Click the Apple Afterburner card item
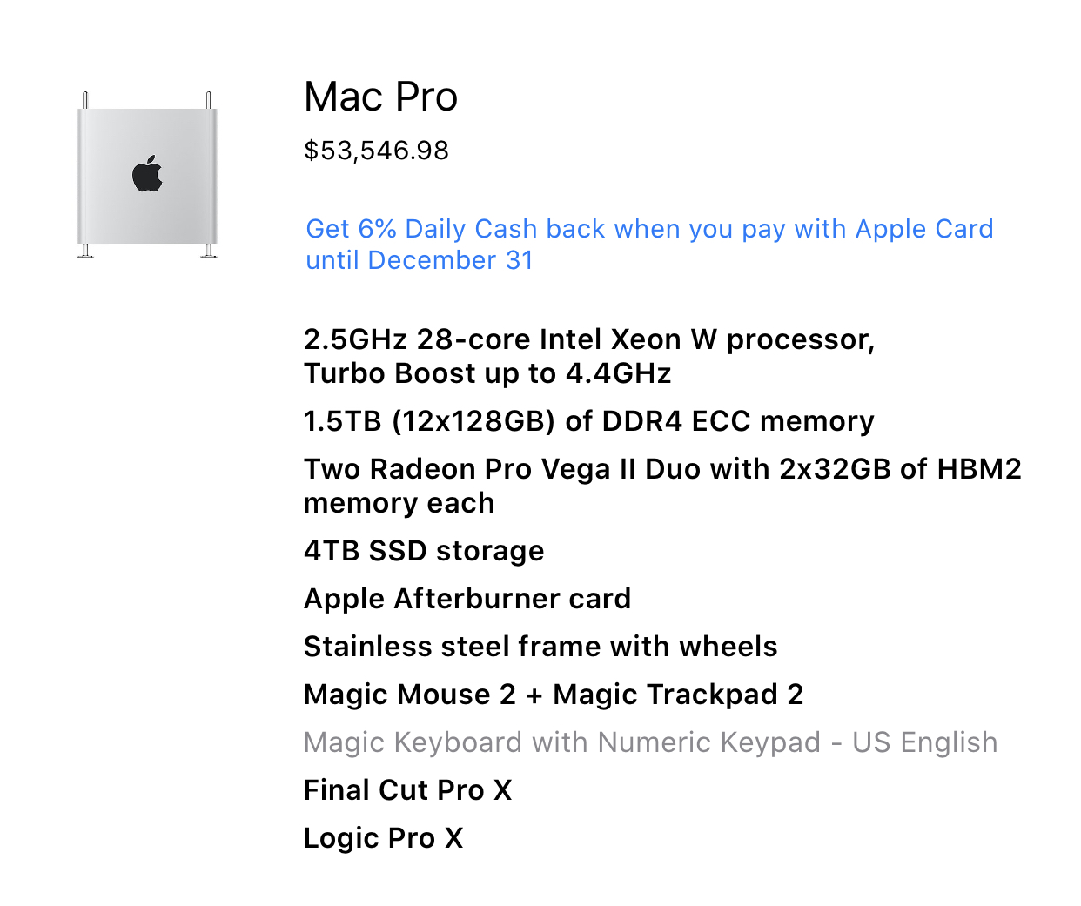The height and width of the screenshot is (906, 1081). tap(467, 599)
